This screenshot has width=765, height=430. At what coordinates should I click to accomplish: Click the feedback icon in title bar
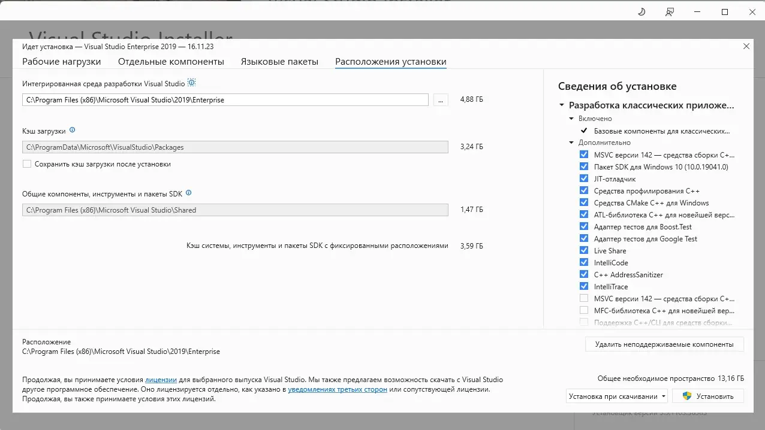click(669, 12)
